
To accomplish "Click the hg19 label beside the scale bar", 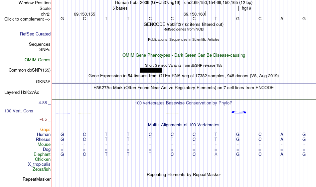I will 246,8.
